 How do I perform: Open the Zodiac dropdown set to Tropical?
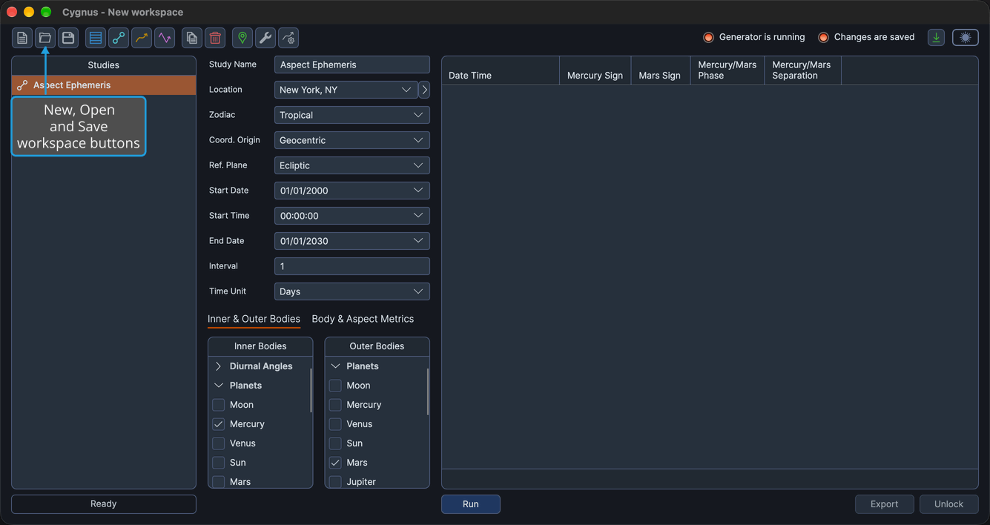352,115
